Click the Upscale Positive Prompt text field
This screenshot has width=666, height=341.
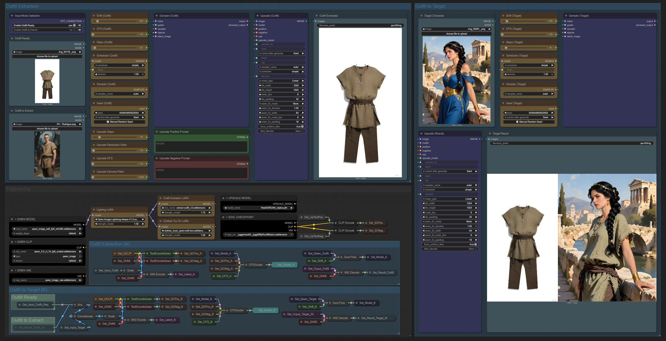click(x=201, y=146)
